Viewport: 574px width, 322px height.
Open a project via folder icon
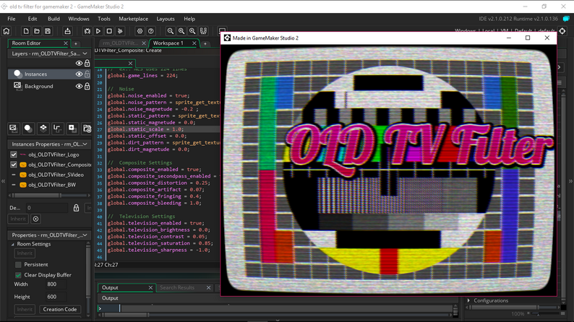click(37, 31)
